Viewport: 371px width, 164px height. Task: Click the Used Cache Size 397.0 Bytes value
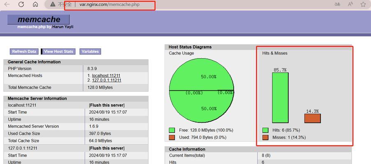(100, 134)
